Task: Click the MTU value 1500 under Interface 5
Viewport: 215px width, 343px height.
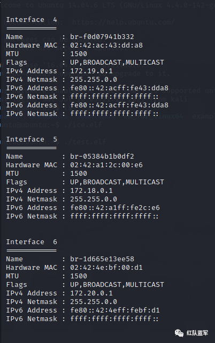Action: pos(79,174)
